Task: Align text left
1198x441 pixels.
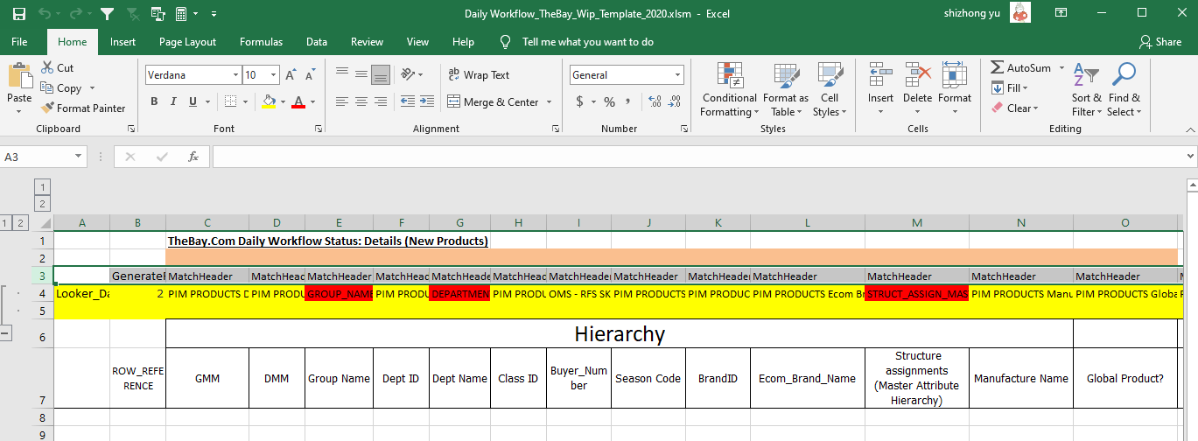Action: 342,101
